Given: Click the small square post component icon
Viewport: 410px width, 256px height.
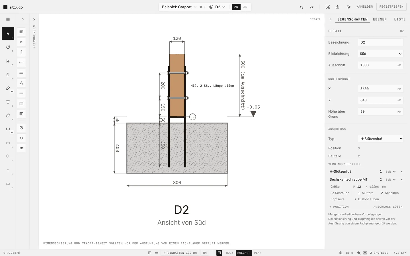Looking at the screenshot, I should pos(21,42).
